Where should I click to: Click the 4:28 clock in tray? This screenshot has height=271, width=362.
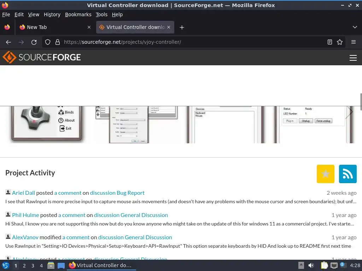355,265
